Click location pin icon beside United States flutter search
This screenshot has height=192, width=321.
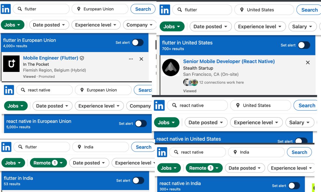pos(242,10)
